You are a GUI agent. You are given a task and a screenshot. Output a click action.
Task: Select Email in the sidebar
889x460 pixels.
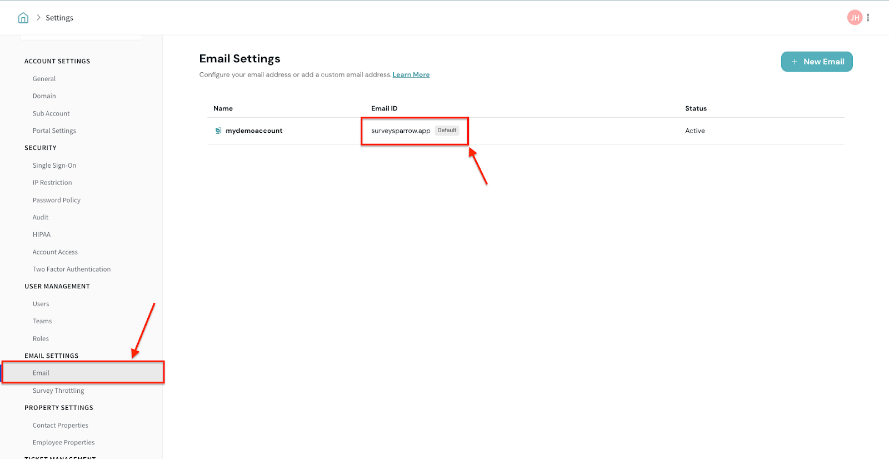coord(41,373)
